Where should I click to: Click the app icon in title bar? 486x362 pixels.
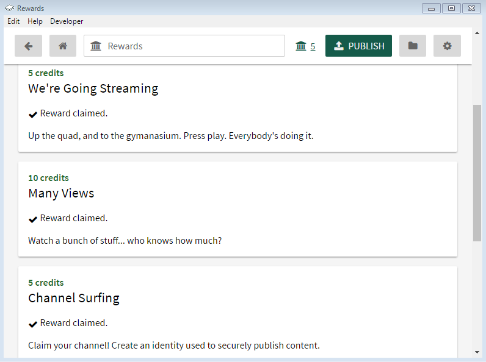point(9,9)
